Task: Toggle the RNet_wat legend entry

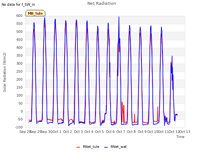Action: pyautogui.click(x=115, y=147)
